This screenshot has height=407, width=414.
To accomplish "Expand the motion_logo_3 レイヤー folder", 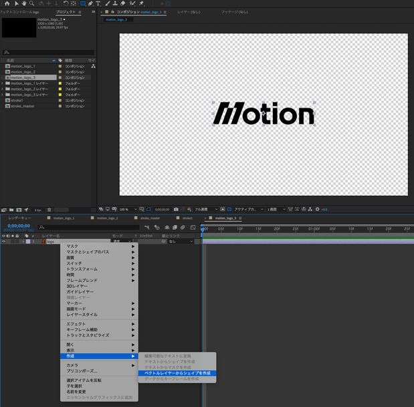I will pyautogui.click(x=3, y=95).
